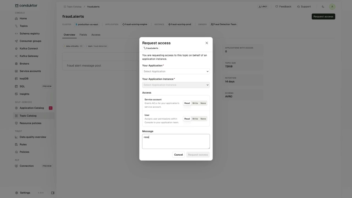
Task: Open Your Application dropdown
Action: [176, 71]
